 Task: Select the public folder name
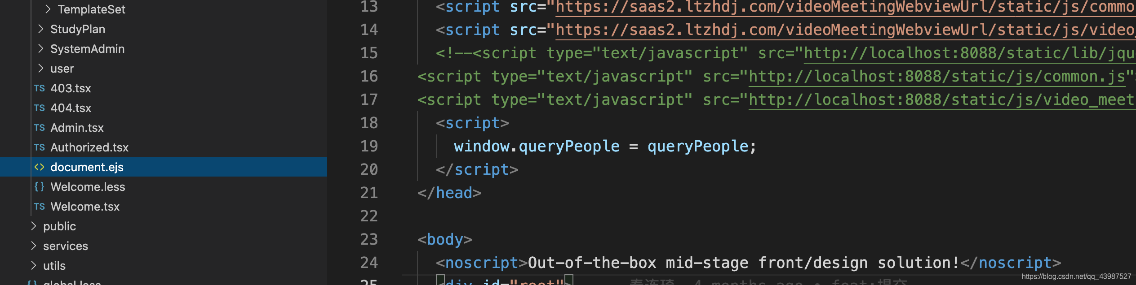(59, 226)
